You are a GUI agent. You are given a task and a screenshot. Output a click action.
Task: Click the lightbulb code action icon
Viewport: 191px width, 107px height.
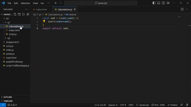tap(44, 21)
